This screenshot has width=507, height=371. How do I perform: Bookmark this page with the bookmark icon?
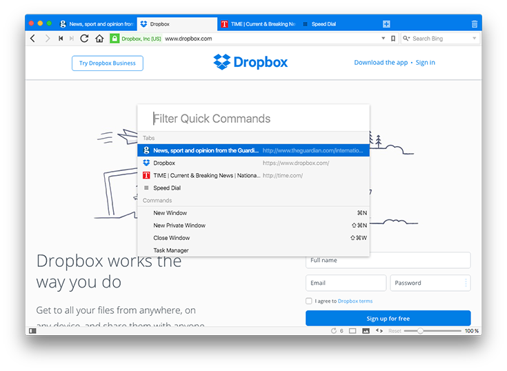click(393, 39)
